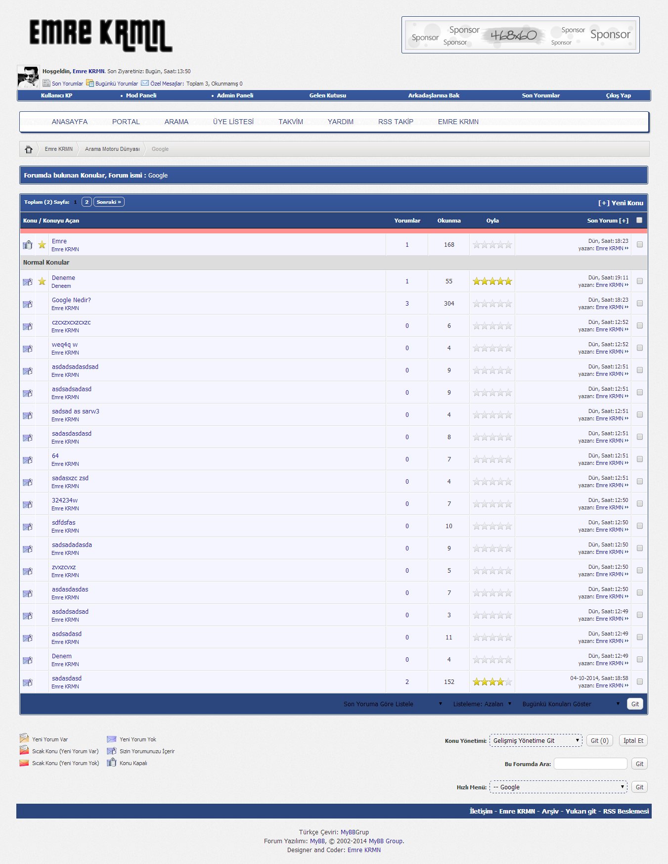Check the checkbox for asdasdasdas row

640,592
